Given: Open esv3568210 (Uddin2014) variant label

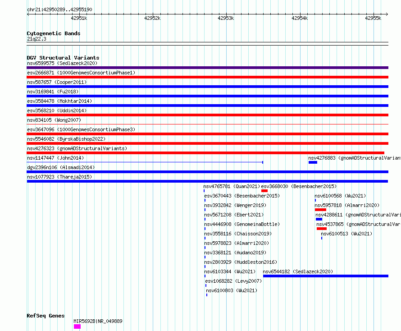Looking at the screenshot, I should pyautogui.click(x=57, y=110).
